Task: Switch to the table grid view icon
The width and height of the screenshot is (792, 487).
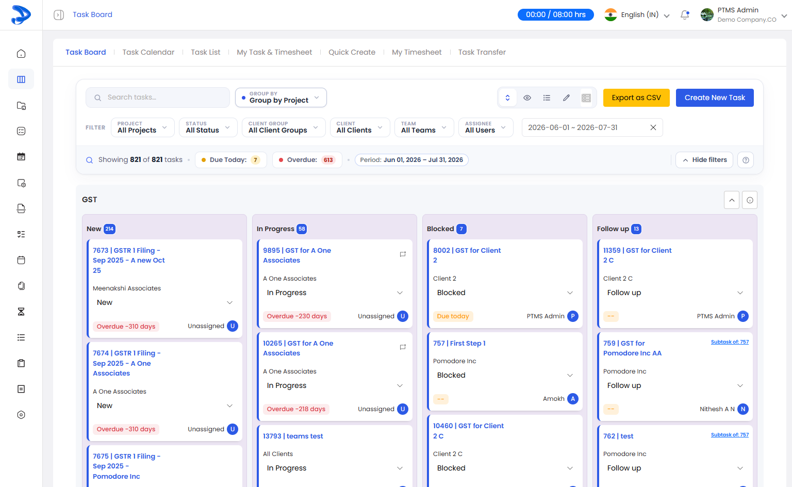Action: tap(586, 98)
